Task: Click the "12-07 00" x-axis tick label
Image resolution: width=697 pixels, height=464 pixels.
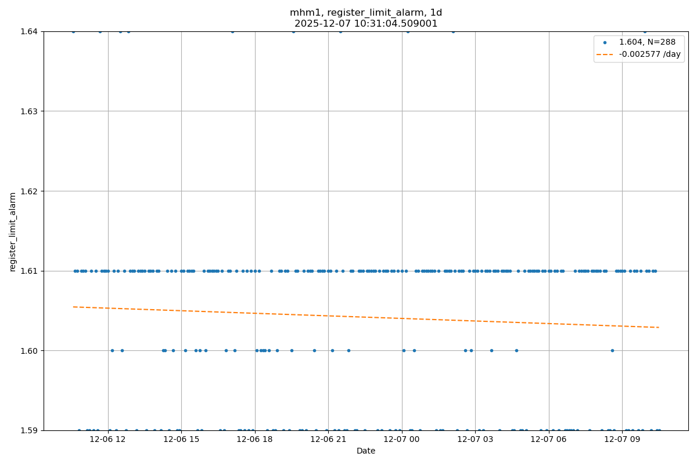Action: click(x=402, y=440)
